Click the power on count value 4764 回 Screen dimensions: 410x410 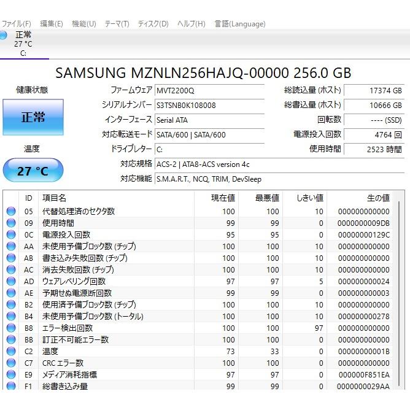click(374, 134)
